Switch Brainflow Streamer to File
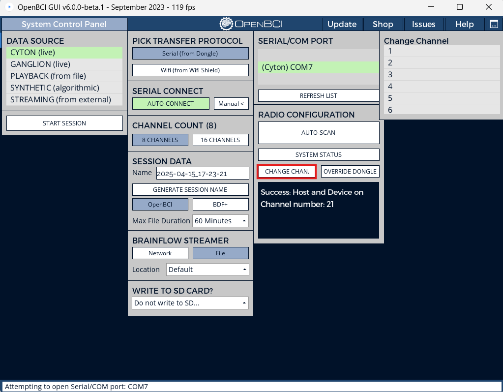The height and width of the screenshot is (392, 503). coord(220,253)
